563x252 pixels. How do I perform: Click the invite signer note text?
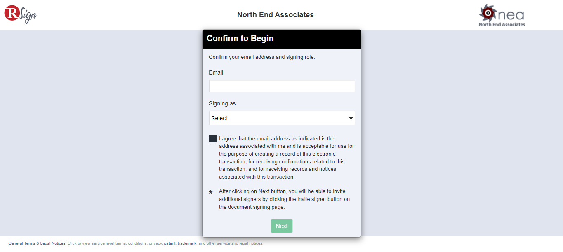coord(284,199)
